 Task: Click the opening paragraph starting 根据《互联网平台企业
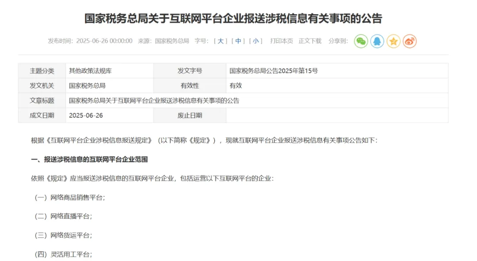[204, 140]
